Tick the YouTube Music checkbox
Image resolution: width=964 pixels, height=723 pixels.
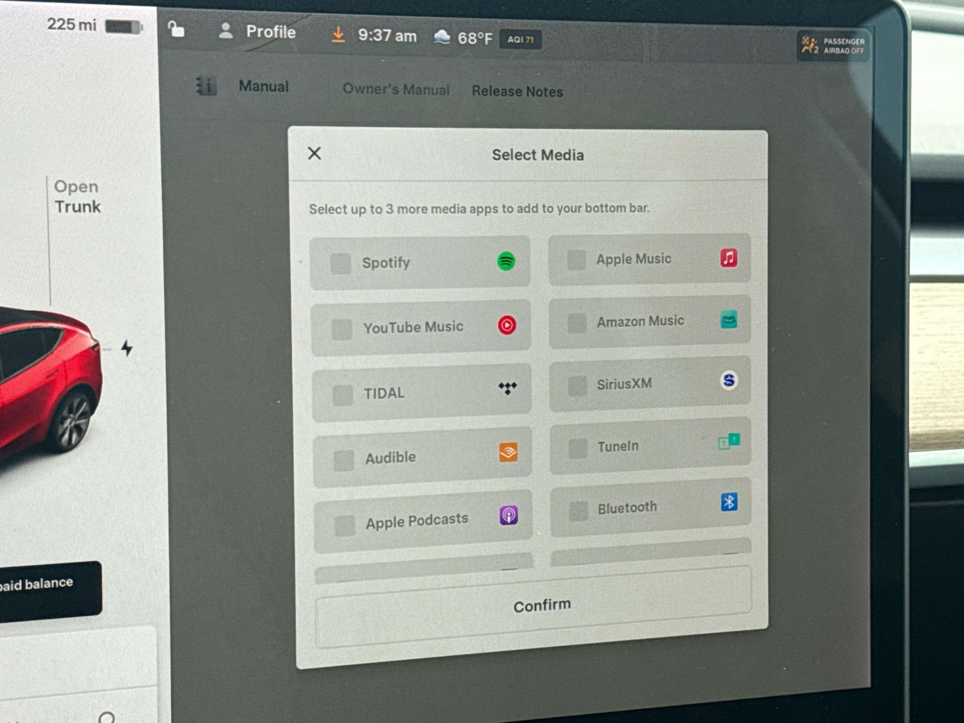[x=342, y=329]
